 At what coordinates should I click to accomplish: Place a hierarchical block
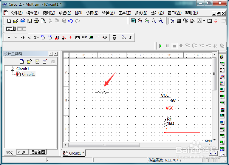123,37
